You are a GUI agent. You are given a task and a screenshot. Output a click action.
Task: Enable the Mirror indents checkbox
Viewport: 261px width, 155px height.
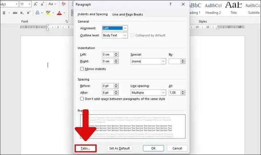point(82,69)
